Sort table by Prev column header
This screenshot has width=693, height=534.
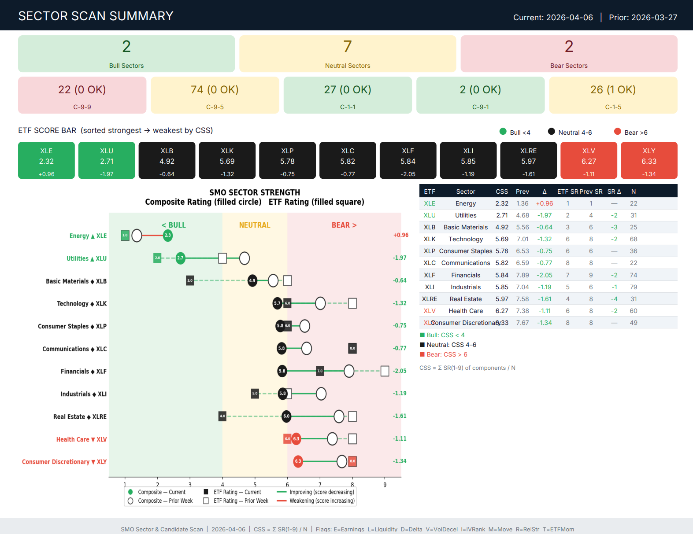pos(523,192)
